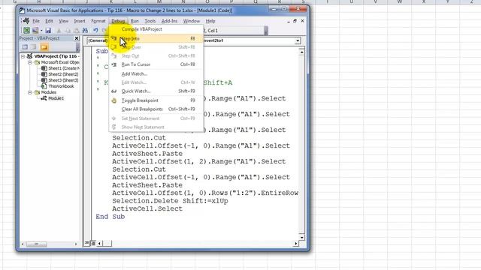Click the Save toolbar icon
The height and width of the screenshot is (270, 481).
(48, 30)
